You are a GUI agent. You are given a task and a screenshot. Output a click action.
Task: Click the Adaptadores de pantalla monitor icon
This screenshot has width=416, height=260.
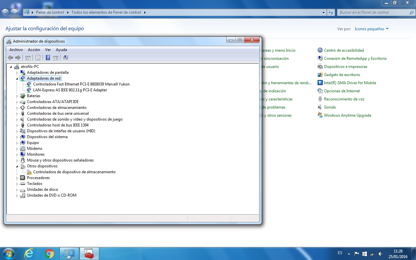click(23, 72)
